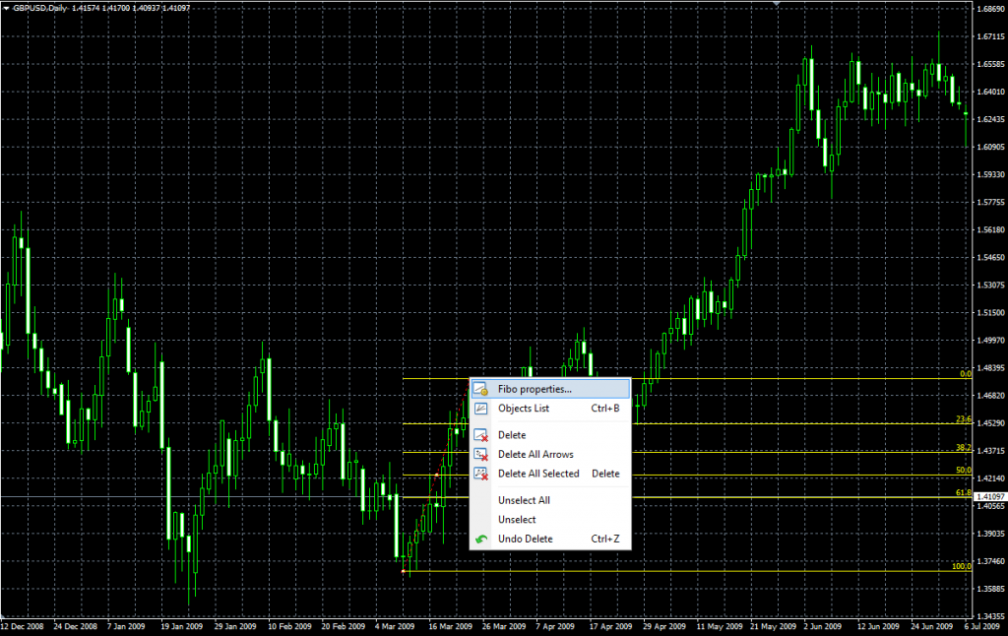Click the 6 Jul 2009 date label
This screenshot has height=636, width=1008.
click(981, 626)
